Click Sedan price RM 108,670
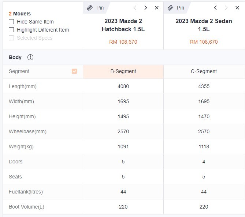Viewport: 245px width, 217px height. (204, 42)
